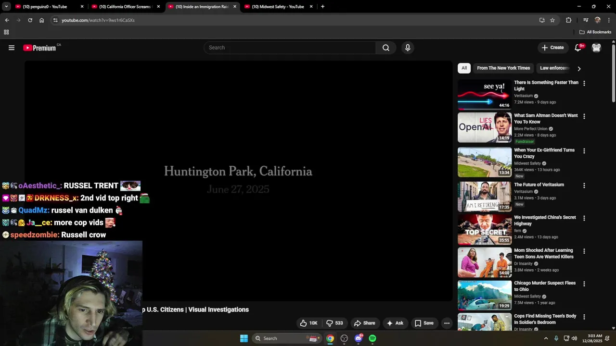Type in the YouTube search field

(290, 48)
